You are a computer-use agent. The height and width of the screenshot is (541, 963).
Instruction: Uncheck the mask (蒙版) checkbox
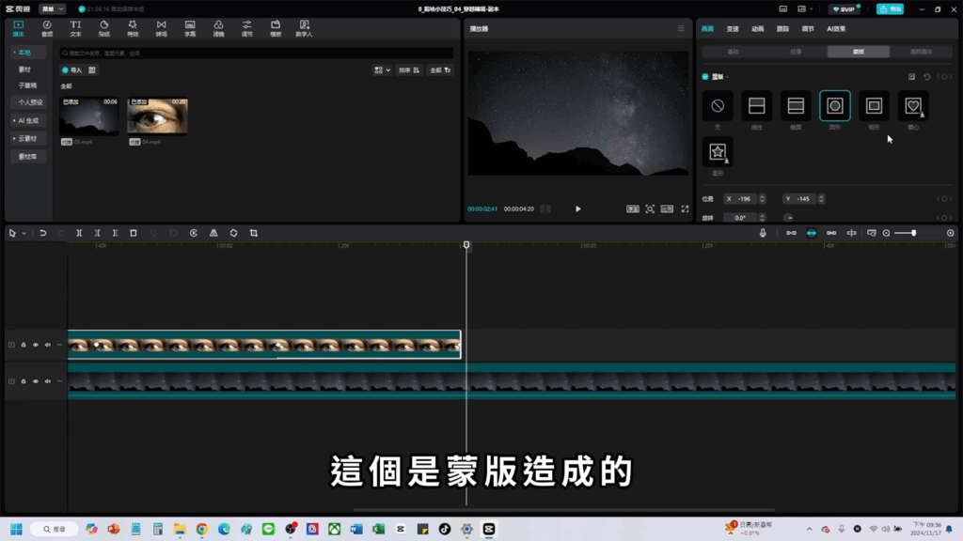click(x=705, y=77)
